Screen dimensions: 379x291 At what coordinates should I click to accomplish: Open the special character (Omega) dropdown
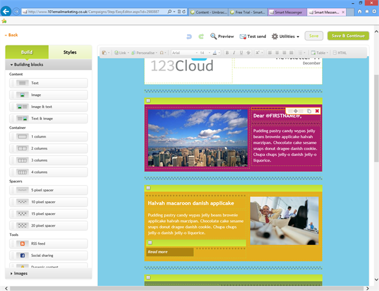tap(163, 52)
